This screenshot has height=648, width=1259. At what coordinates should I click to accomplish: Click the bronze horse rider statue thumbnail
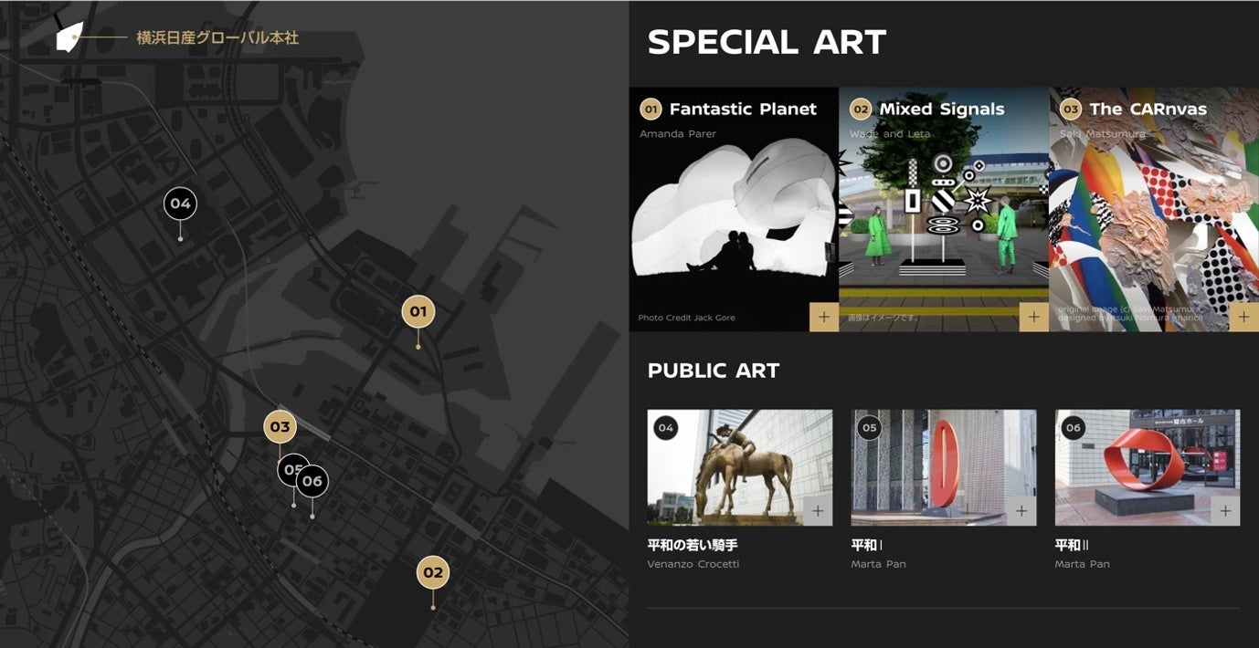click(x=740, y=467)
